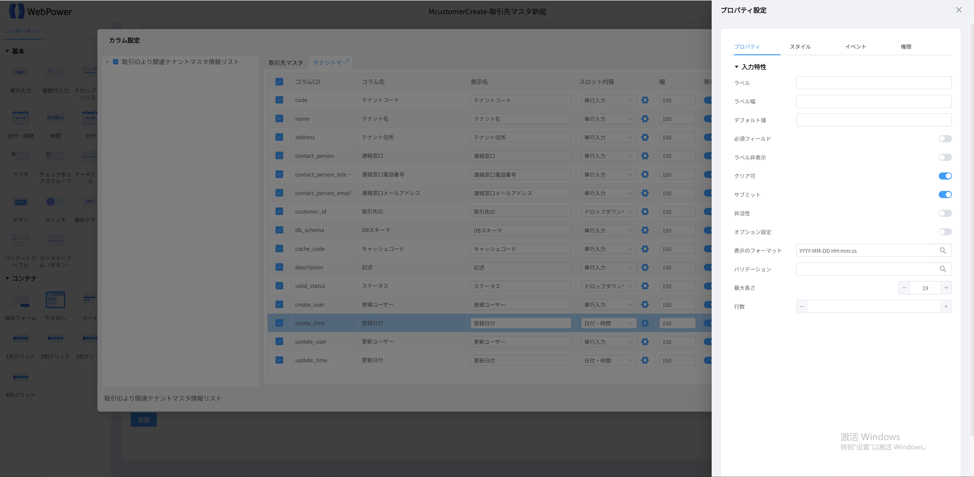Switch to スタイル tab

(x=800, y=46)
